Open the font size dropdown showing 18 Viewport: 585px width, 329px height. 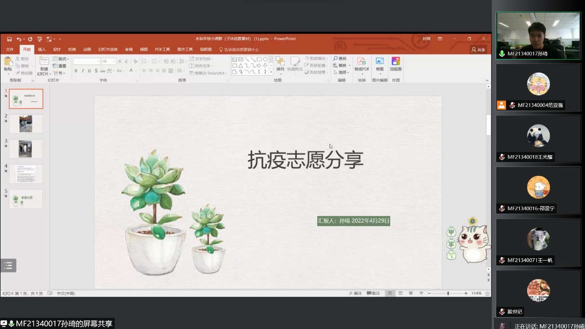point(114,61)
